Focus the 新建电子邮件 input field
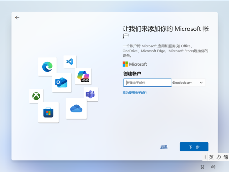Viewport: 229px width, 172px height. click(147, 83)
